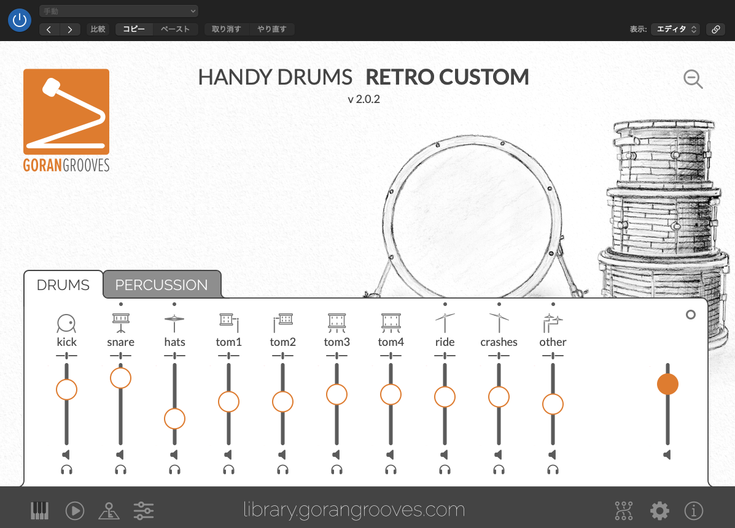Viewport: 735px width, 528px height.
Task: Open the mixer sliders icon
Action: pyautogui.click(x=144, y=510)
